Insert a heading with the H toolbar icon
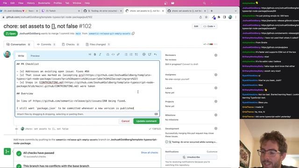 click(90, 55)
